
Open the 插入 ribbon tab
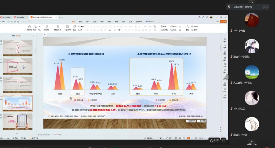pos(80,21)
